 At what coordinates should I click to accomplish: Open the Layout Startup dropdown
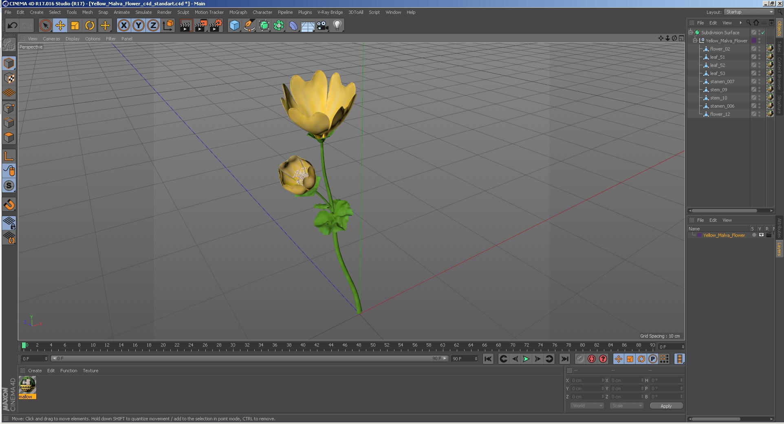(749, 12)
